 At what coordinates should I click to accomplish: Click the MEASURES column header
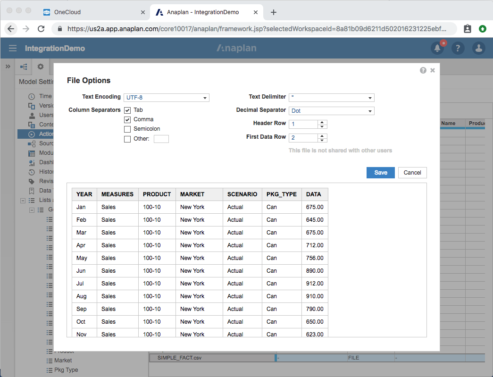(117, 194)
